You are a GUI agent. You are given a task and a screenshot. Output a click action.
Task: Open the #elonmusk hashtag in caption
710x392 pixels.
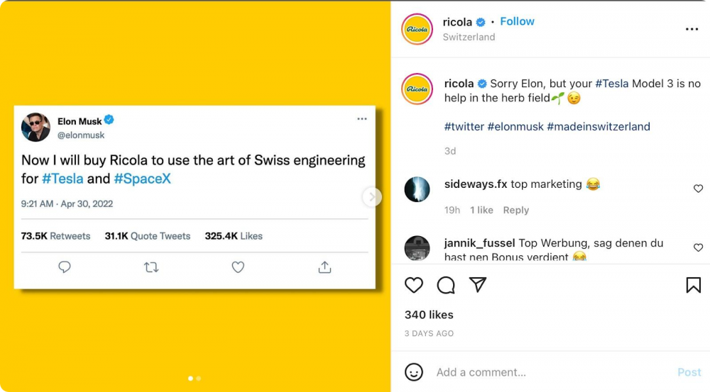pos(515,127)
